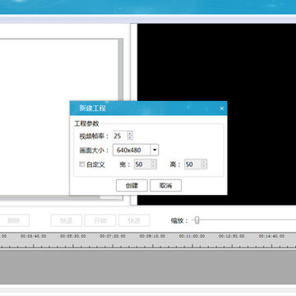Click the 开始 start playback button
296x296 pixels.
[100, 220]
